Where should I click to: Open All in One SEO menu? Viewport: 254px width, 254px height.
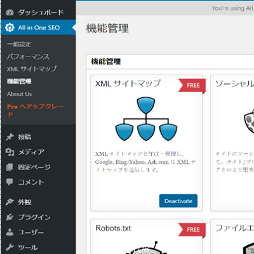coord(39,27)
